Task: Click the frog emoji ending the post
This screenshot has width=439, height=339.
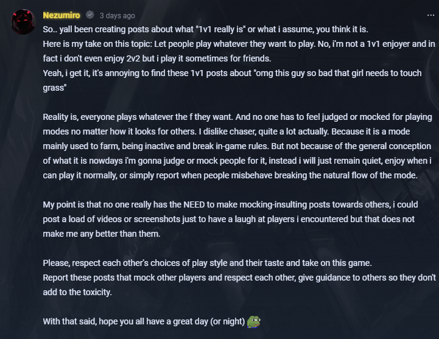Action: coord(254,321)
